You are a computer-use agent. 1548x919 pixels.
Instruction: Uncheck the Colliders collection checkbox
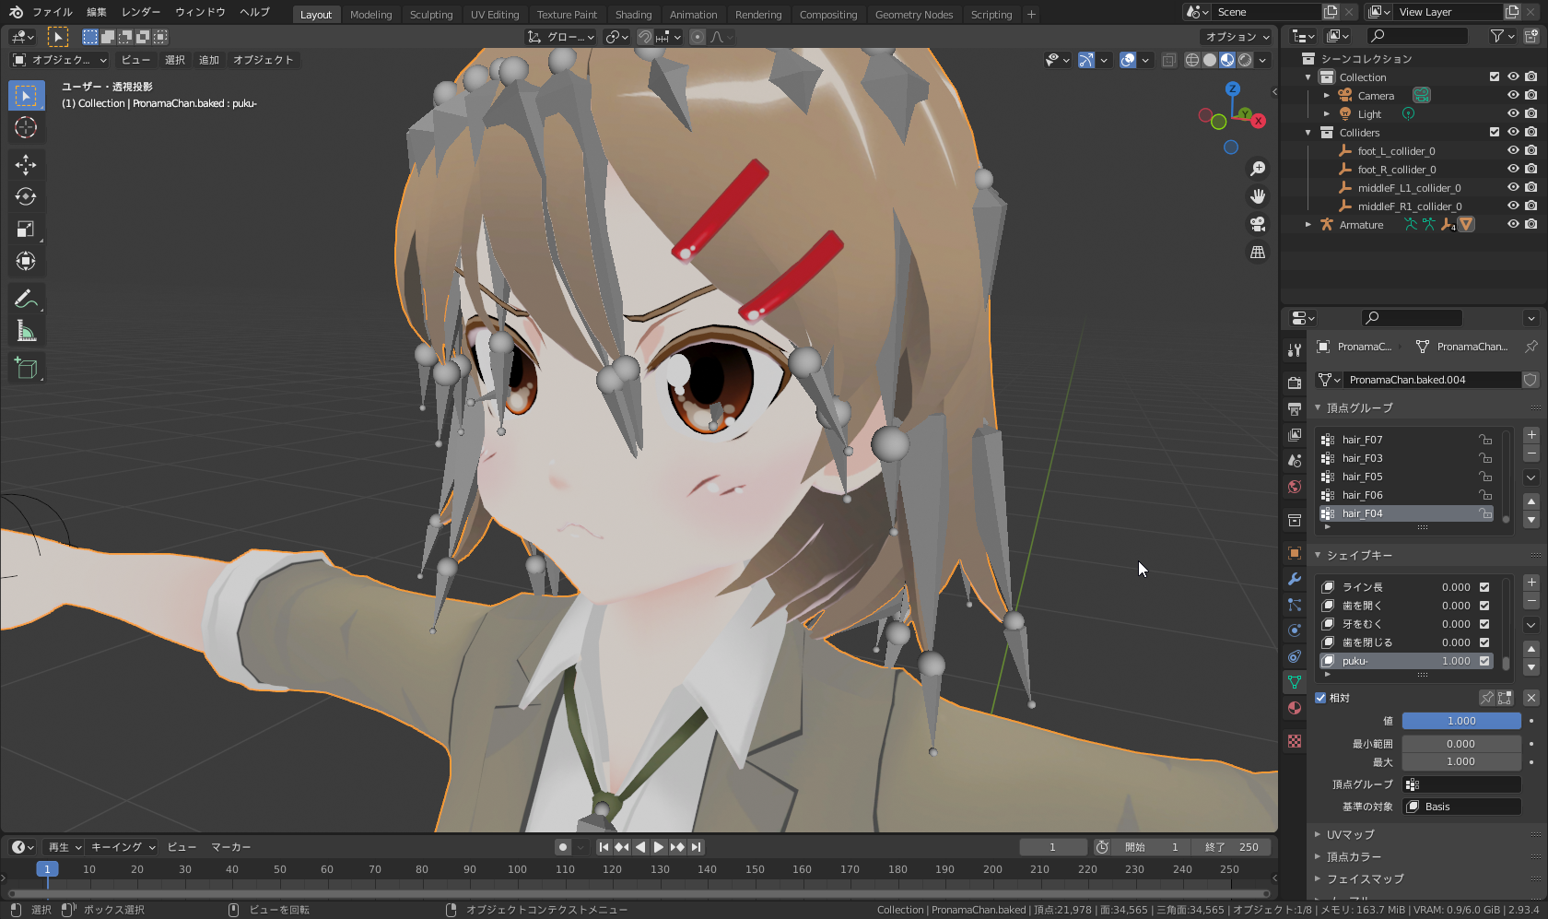pyautogui.click(x=1495, y=133)
